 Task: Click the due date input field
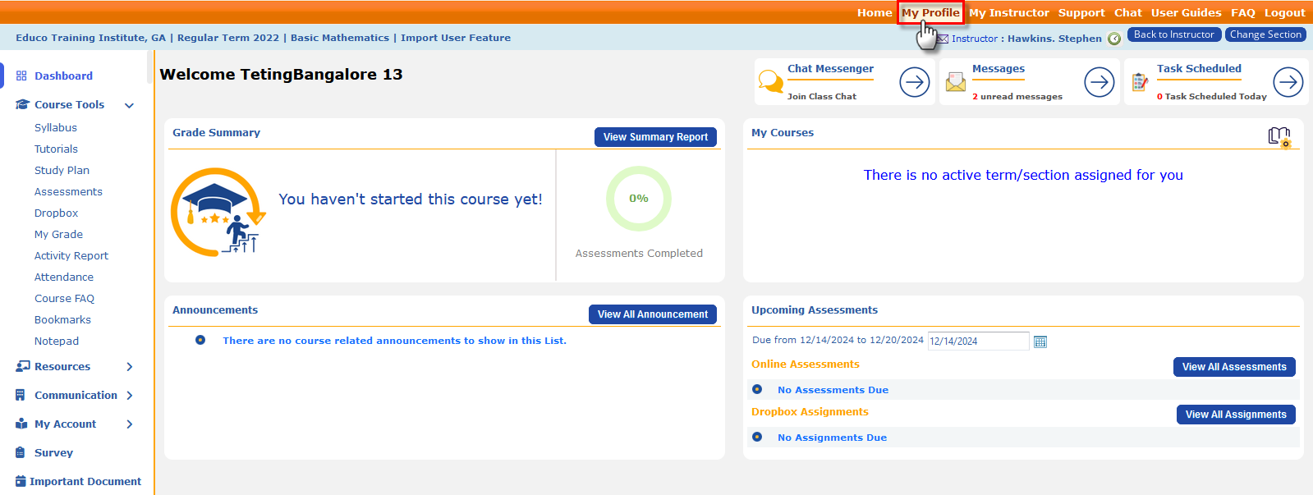click(977, 341)
